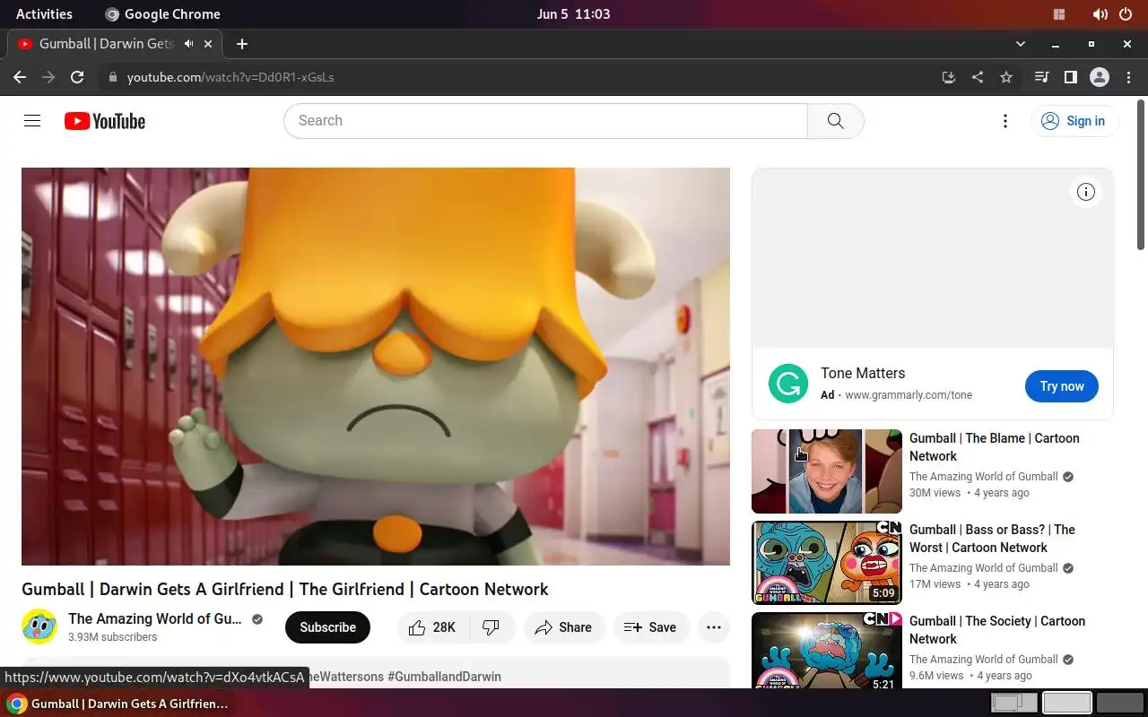Click the video player area
The width and height of the screenshot is (1148, 717).
(376, 366)
